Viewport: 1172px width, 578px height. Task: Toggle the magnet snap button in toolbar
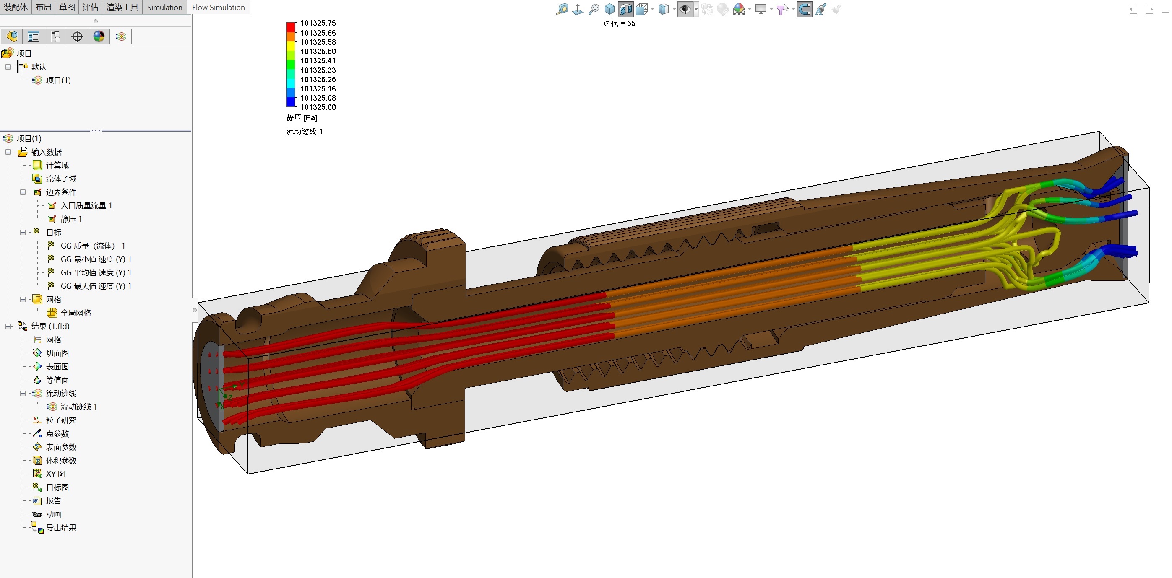(x=804, y=9)
